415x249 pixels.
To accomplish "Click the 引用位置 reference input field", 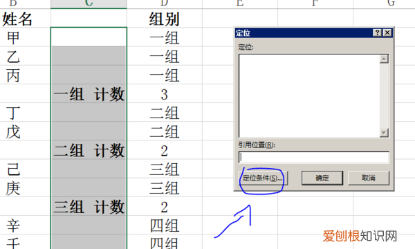I will (314, 158).
